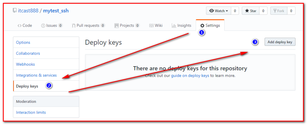Image resolution: width=307 pixels, height=125 pixels.
Task: Click the star icon in Star button
Action: (x=247, y=11)
